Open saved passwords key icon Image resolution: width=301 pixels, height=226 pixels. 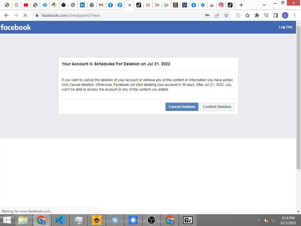[207, 15]
